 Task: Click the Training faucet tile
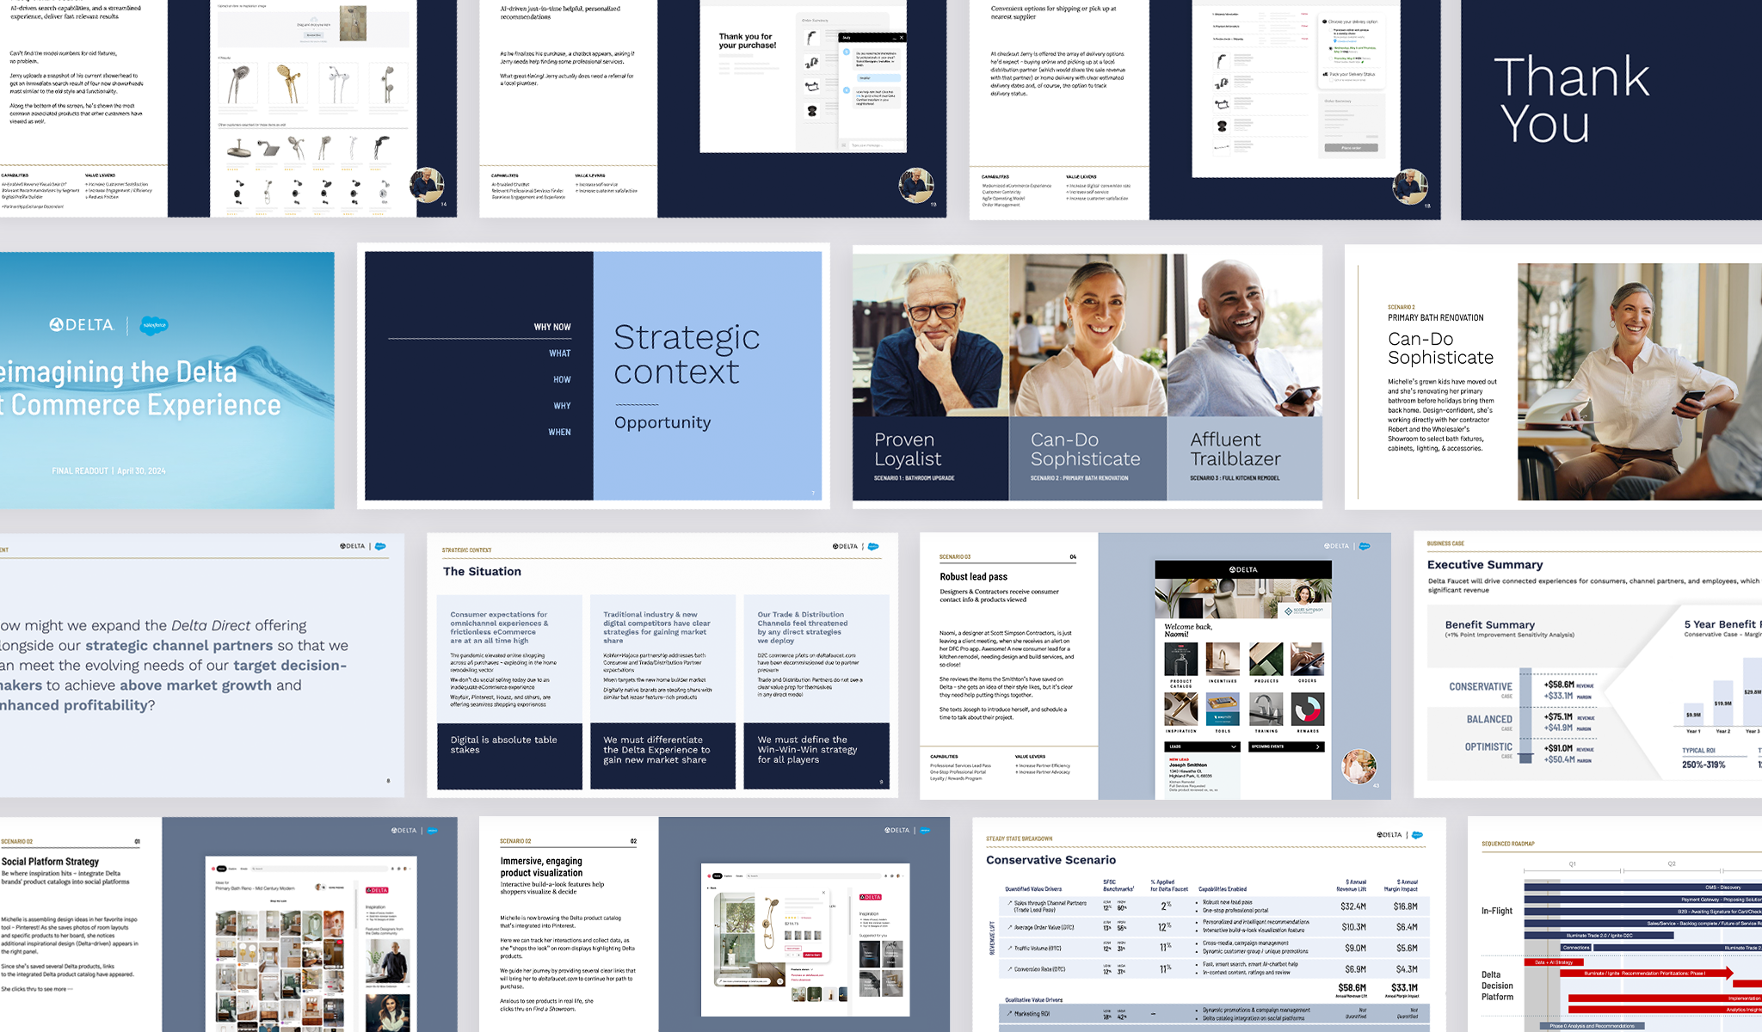click(x=1266, y=709)
